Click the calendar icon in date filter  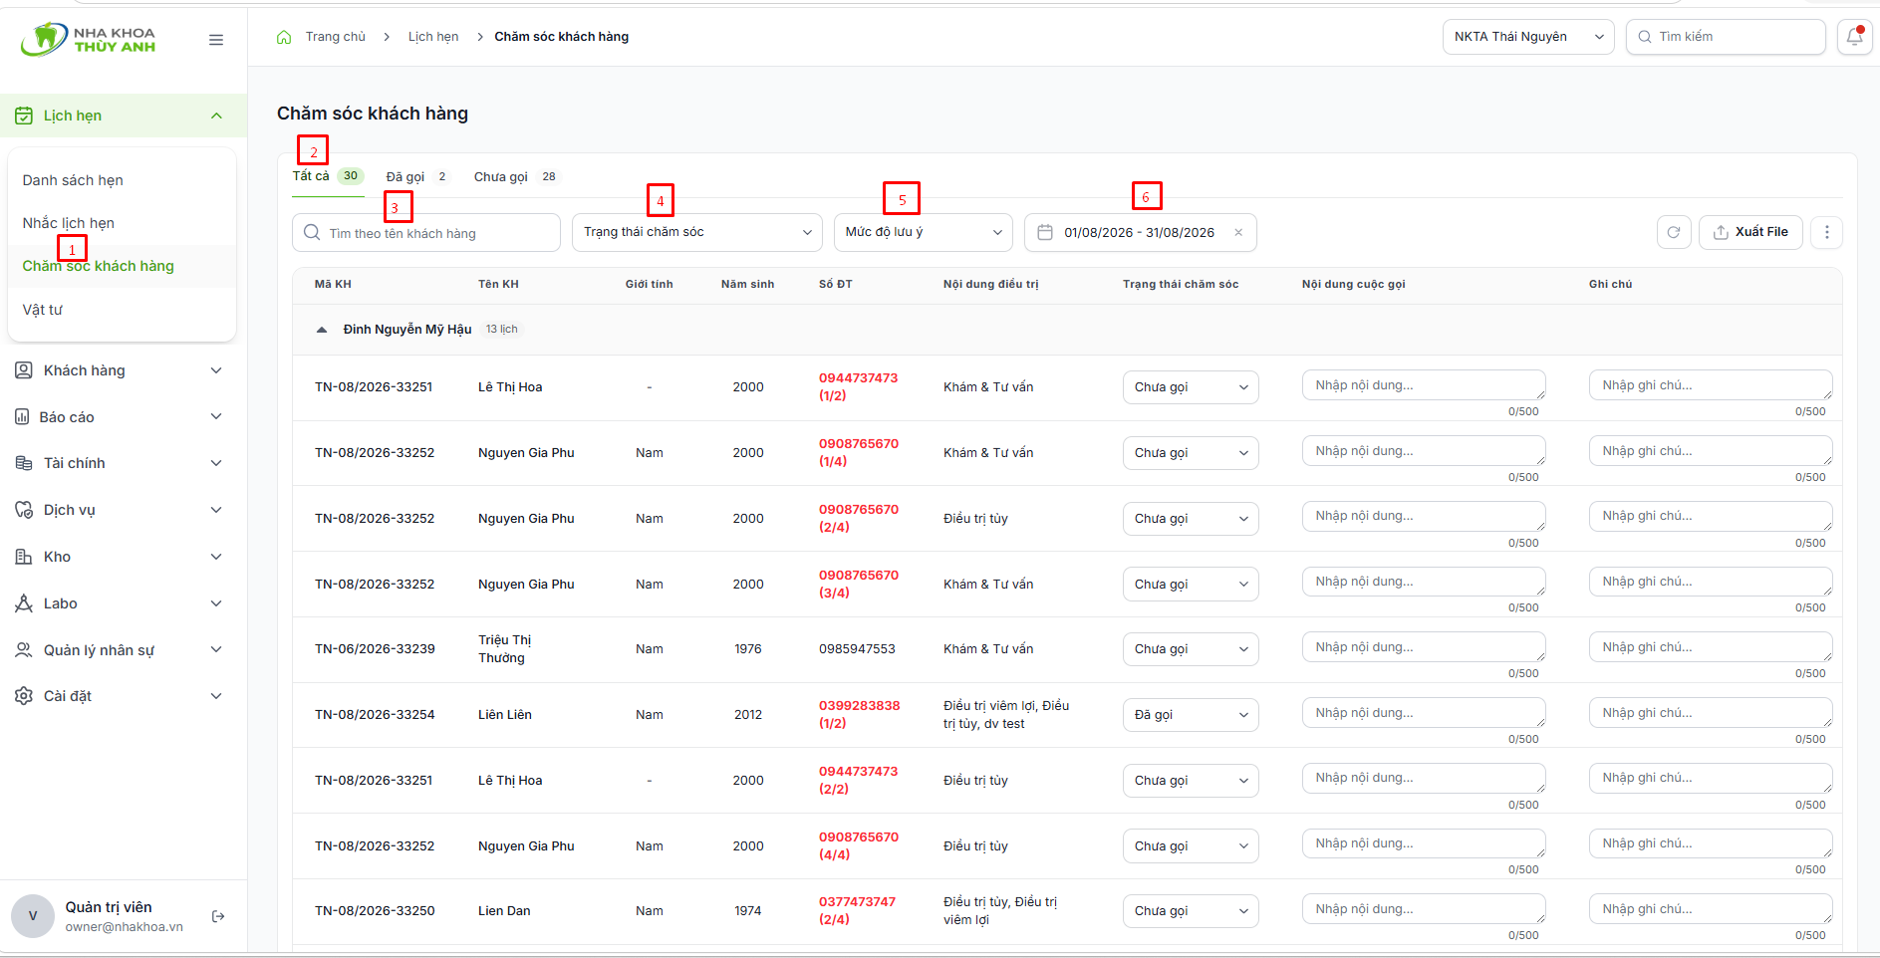(1045, 232)
